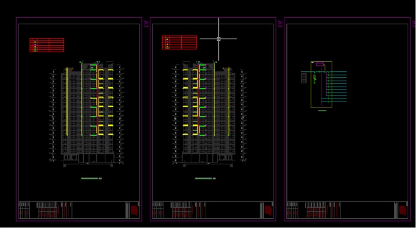
Task: Click the red legend table in left sheet
Action: (47, 45)
